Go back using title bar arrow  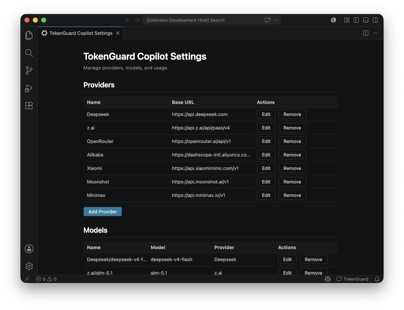[128, 20]
